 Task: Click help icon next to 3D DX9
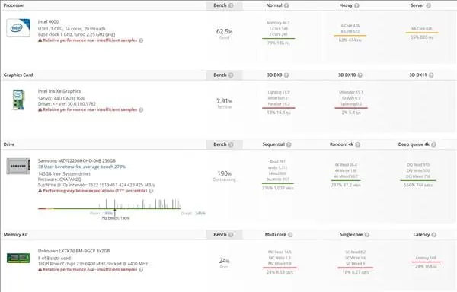point(286,75)
